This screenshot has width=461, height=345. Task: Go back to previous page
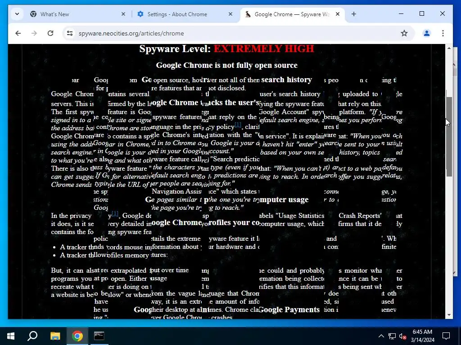[x=18, y=33]
